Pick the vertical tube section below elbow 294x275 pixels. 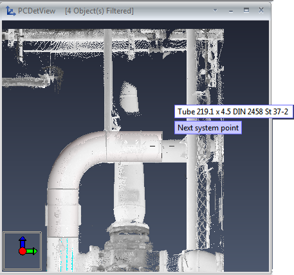pyautogui.click(x=63, y=213)
